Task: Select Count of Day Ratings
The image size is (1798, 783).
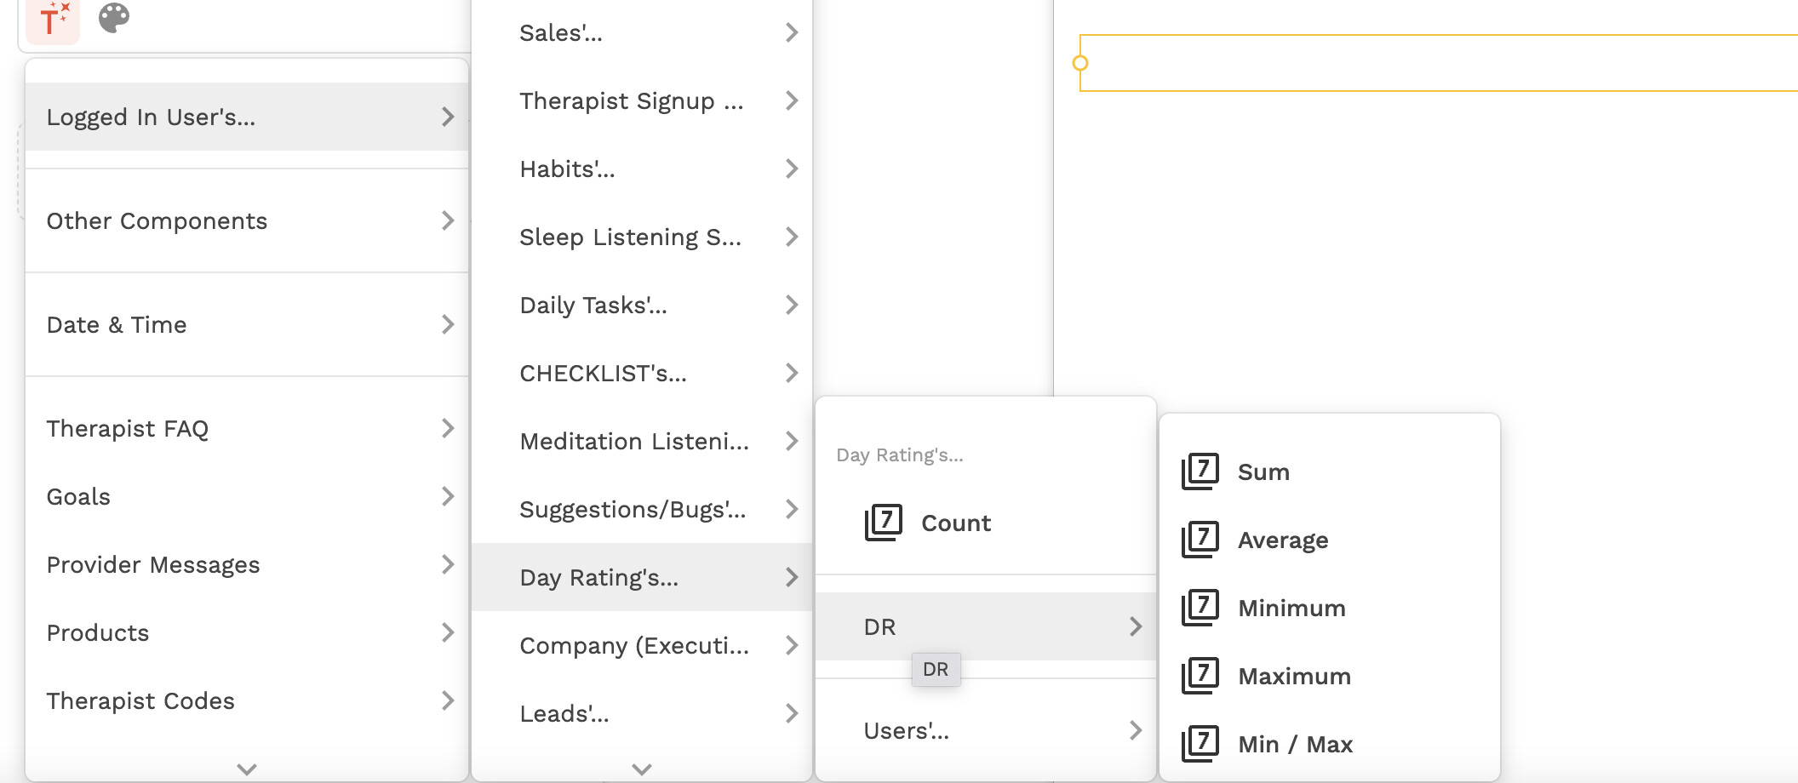Action: point(955,523)
